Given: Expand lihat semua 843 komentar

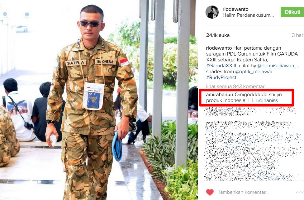Looking at the screenshot, I should pyautogui.click(x=235, y=86).
